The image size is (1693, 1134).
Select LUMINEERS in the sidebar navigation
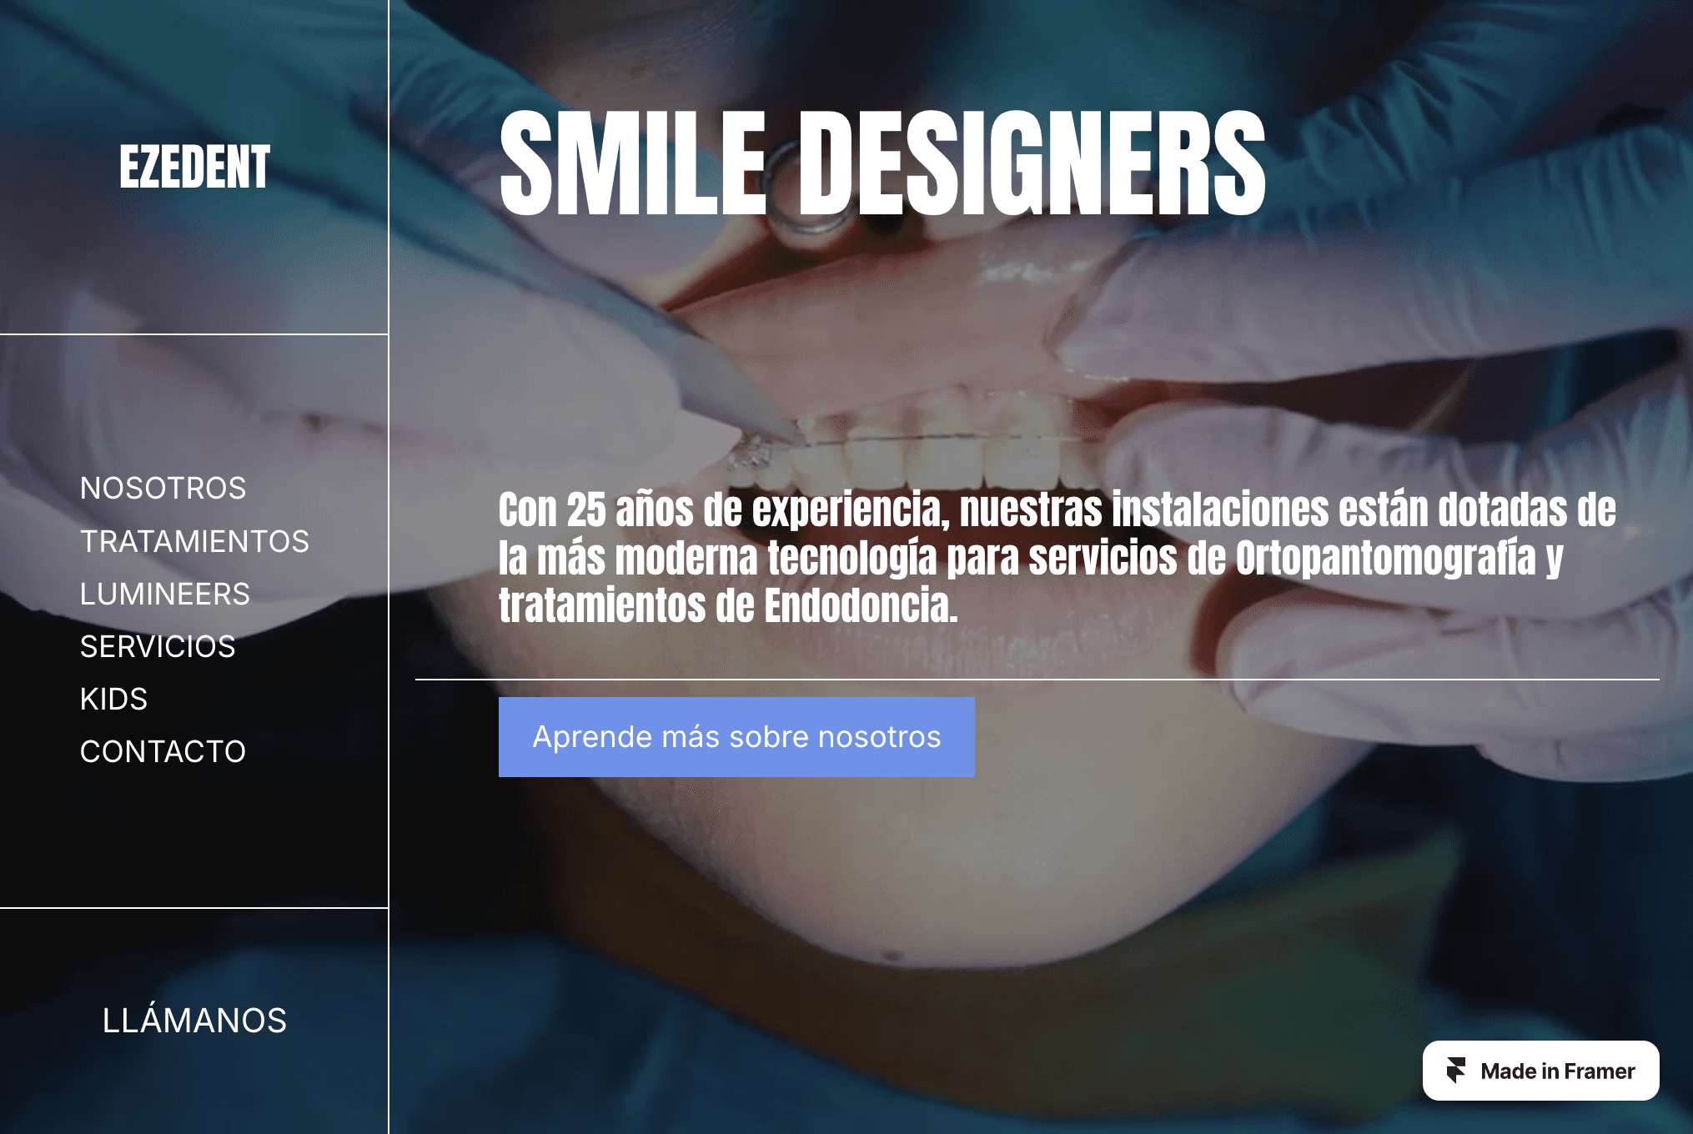[x=165, y=594]
